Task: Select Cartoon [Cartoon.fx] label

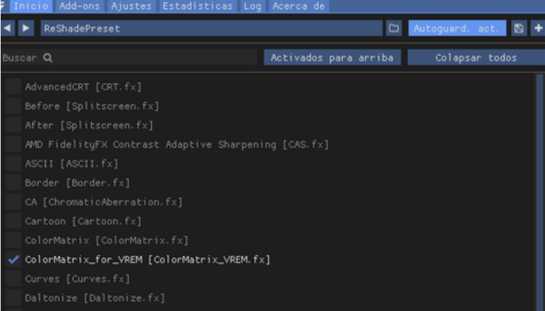Action: 83,221
